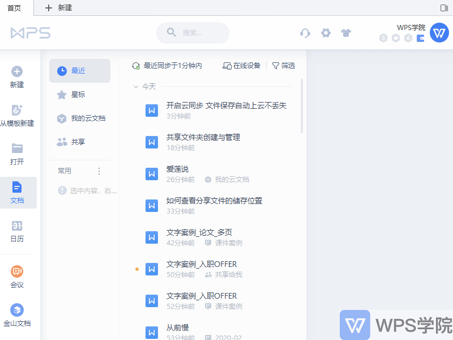Open the customer service headset icon

[x=305, y=33]
